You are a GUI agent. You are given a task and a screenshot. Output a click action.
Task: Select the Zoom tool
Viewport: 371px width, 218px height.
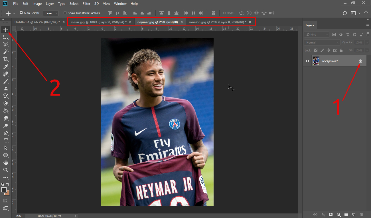pyautogui.click(x=5, y=170)
